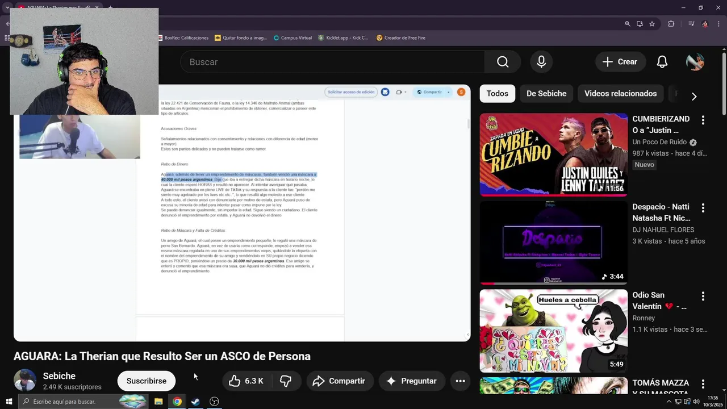727x409 pixels.
Task: Focus the YouTube Buscar search field
Action: tap(332, 62)
